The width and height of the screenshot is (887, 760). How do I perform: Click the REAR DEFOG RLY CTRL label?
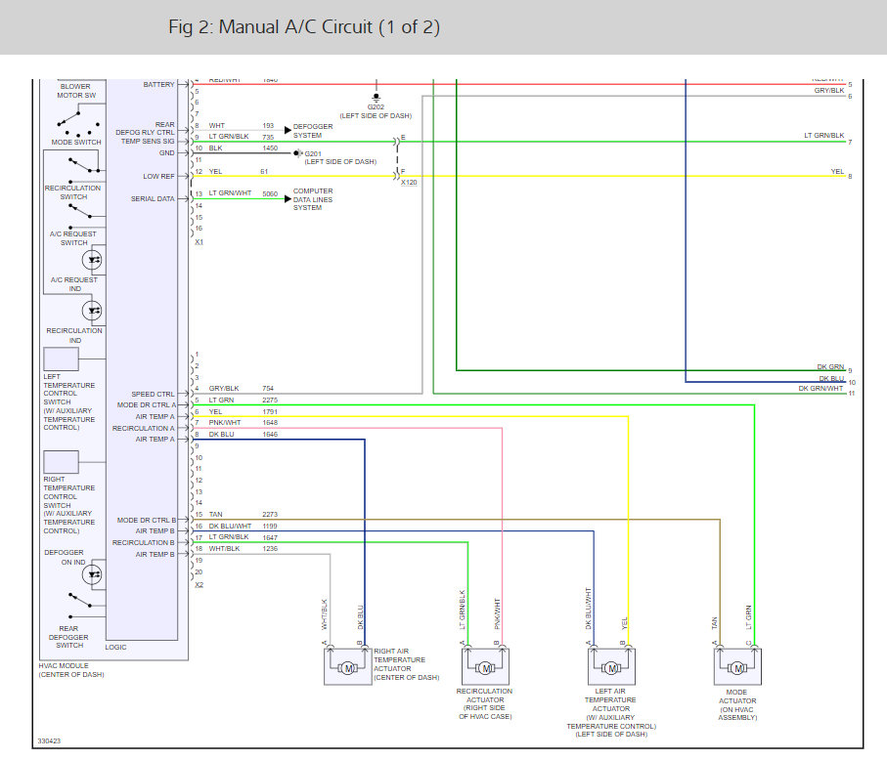pos(146,128)
